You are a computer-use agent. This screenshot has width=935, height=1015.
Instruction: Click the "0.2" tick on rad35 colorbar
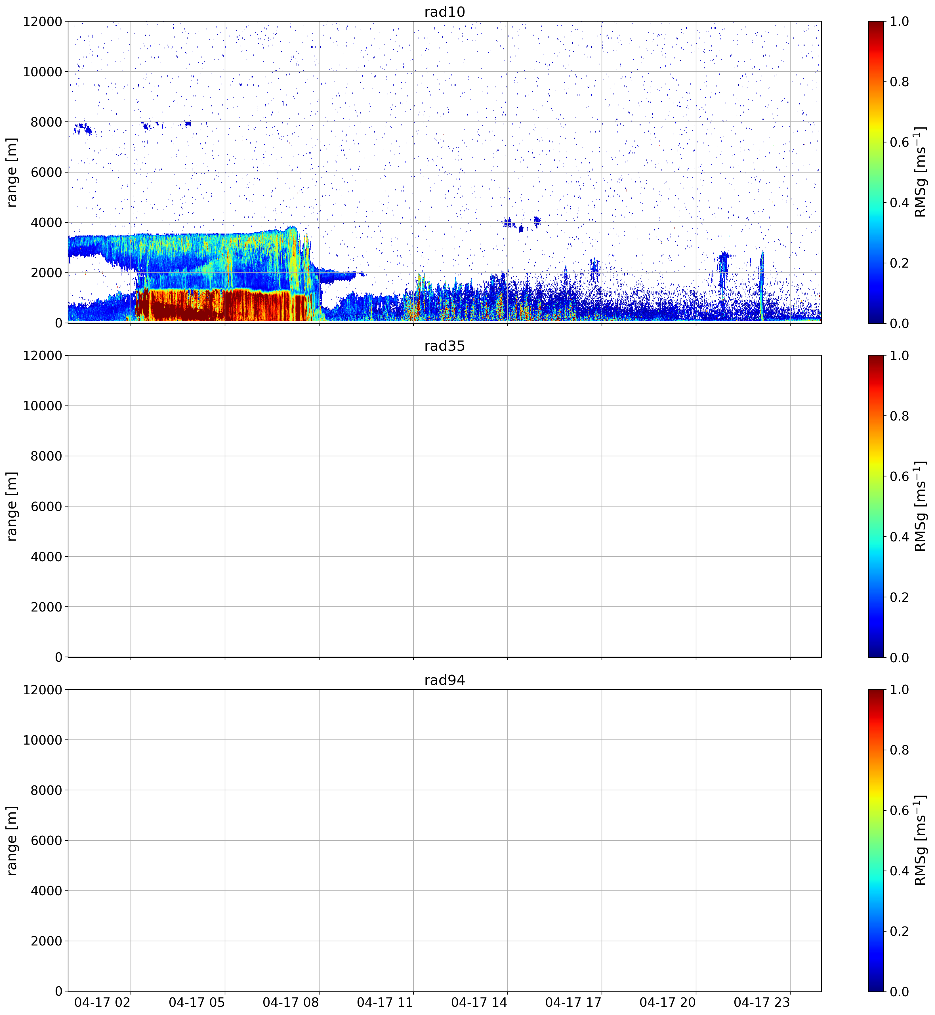click(900, 597)
